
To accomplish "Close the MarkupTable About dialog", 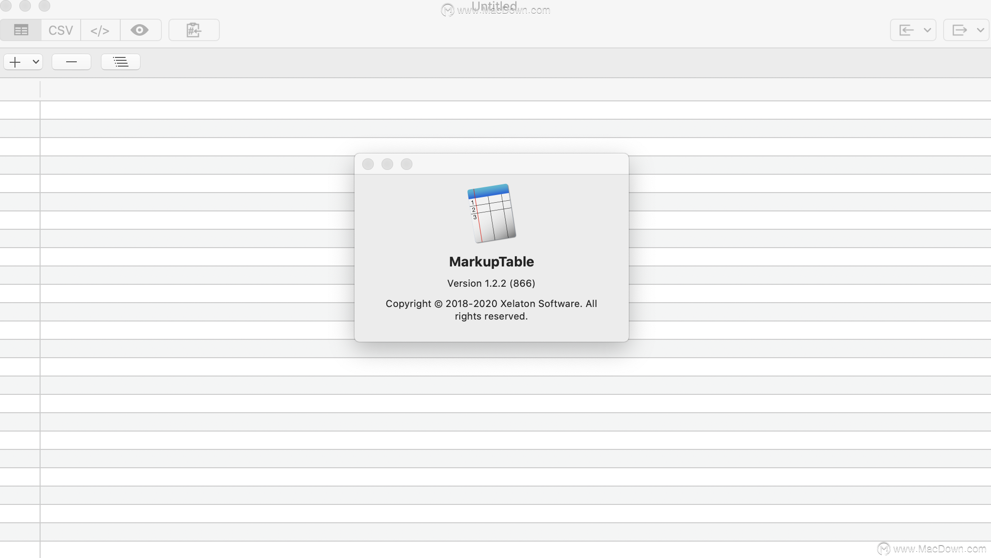I will 368,164.
